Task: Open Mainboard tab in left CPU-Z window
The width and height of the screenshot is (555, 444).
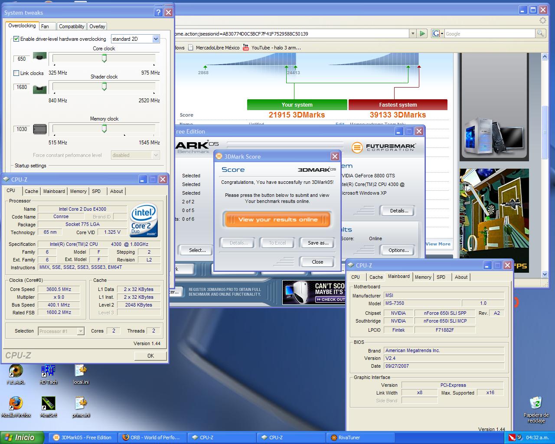Action: pos(54,191)
